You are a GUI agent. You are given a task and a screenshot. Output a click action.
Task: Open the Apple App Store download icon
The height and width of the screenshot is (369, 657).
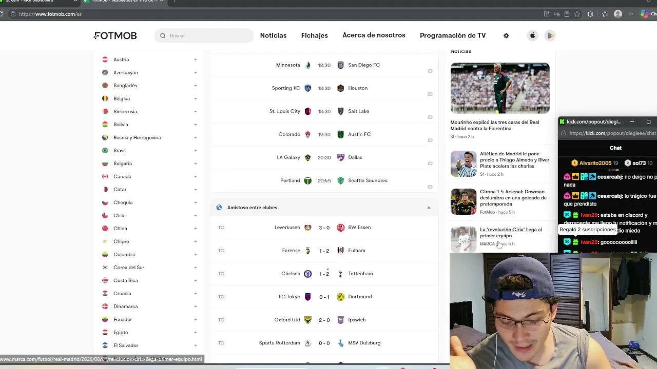[x=532, y=35]
